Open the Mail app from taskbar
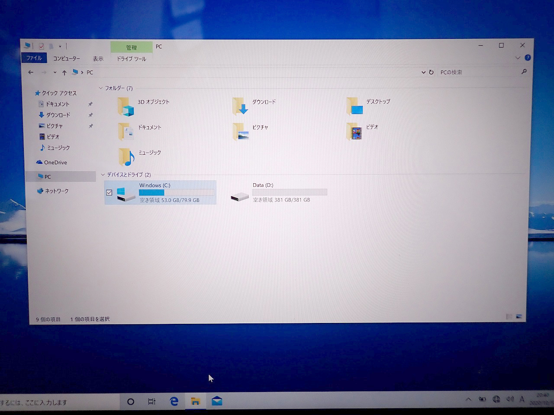The height and width of the screenshot is (415, 554). point(217,401)
